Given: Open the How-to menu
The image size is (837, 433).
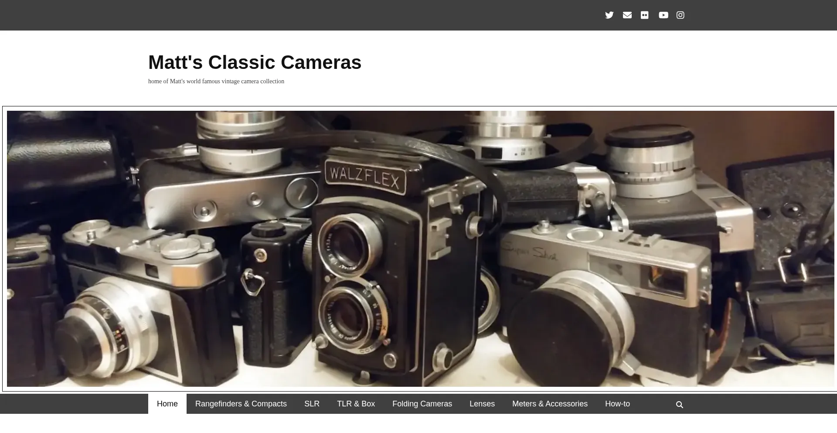Looking at the screenshot, I should 617,404.
